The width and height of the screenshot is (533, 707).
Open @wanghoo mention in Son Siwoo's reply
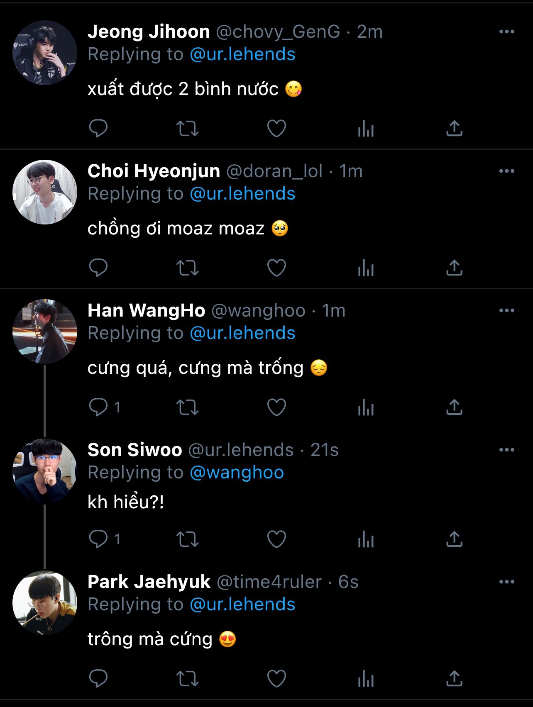point(237,473)
